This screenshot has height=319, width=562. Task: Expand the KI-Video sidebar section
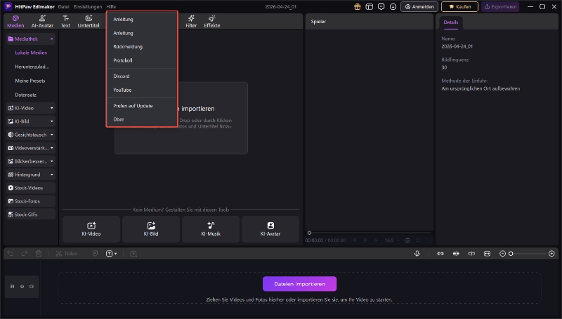pos(51,108)
